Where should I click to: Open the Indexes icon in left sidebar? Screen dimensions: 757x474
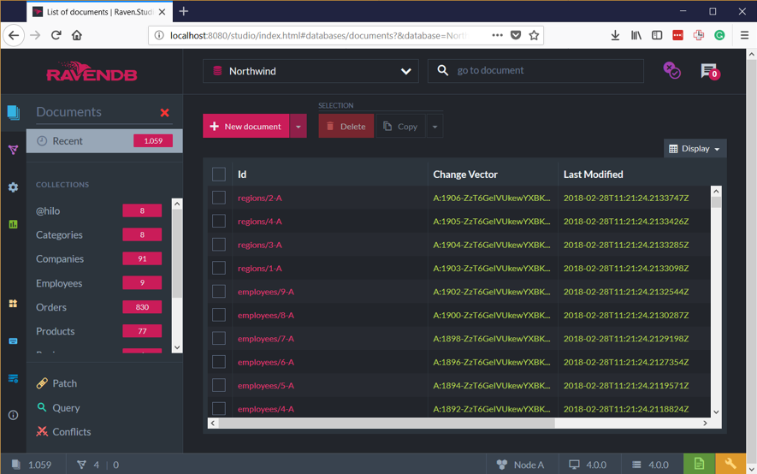13,150
